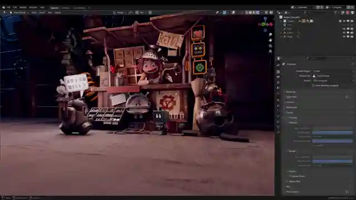The height and width of the screenshot is (200, 356).
Task: Open the Material properties tab icon
Action: 278,132
